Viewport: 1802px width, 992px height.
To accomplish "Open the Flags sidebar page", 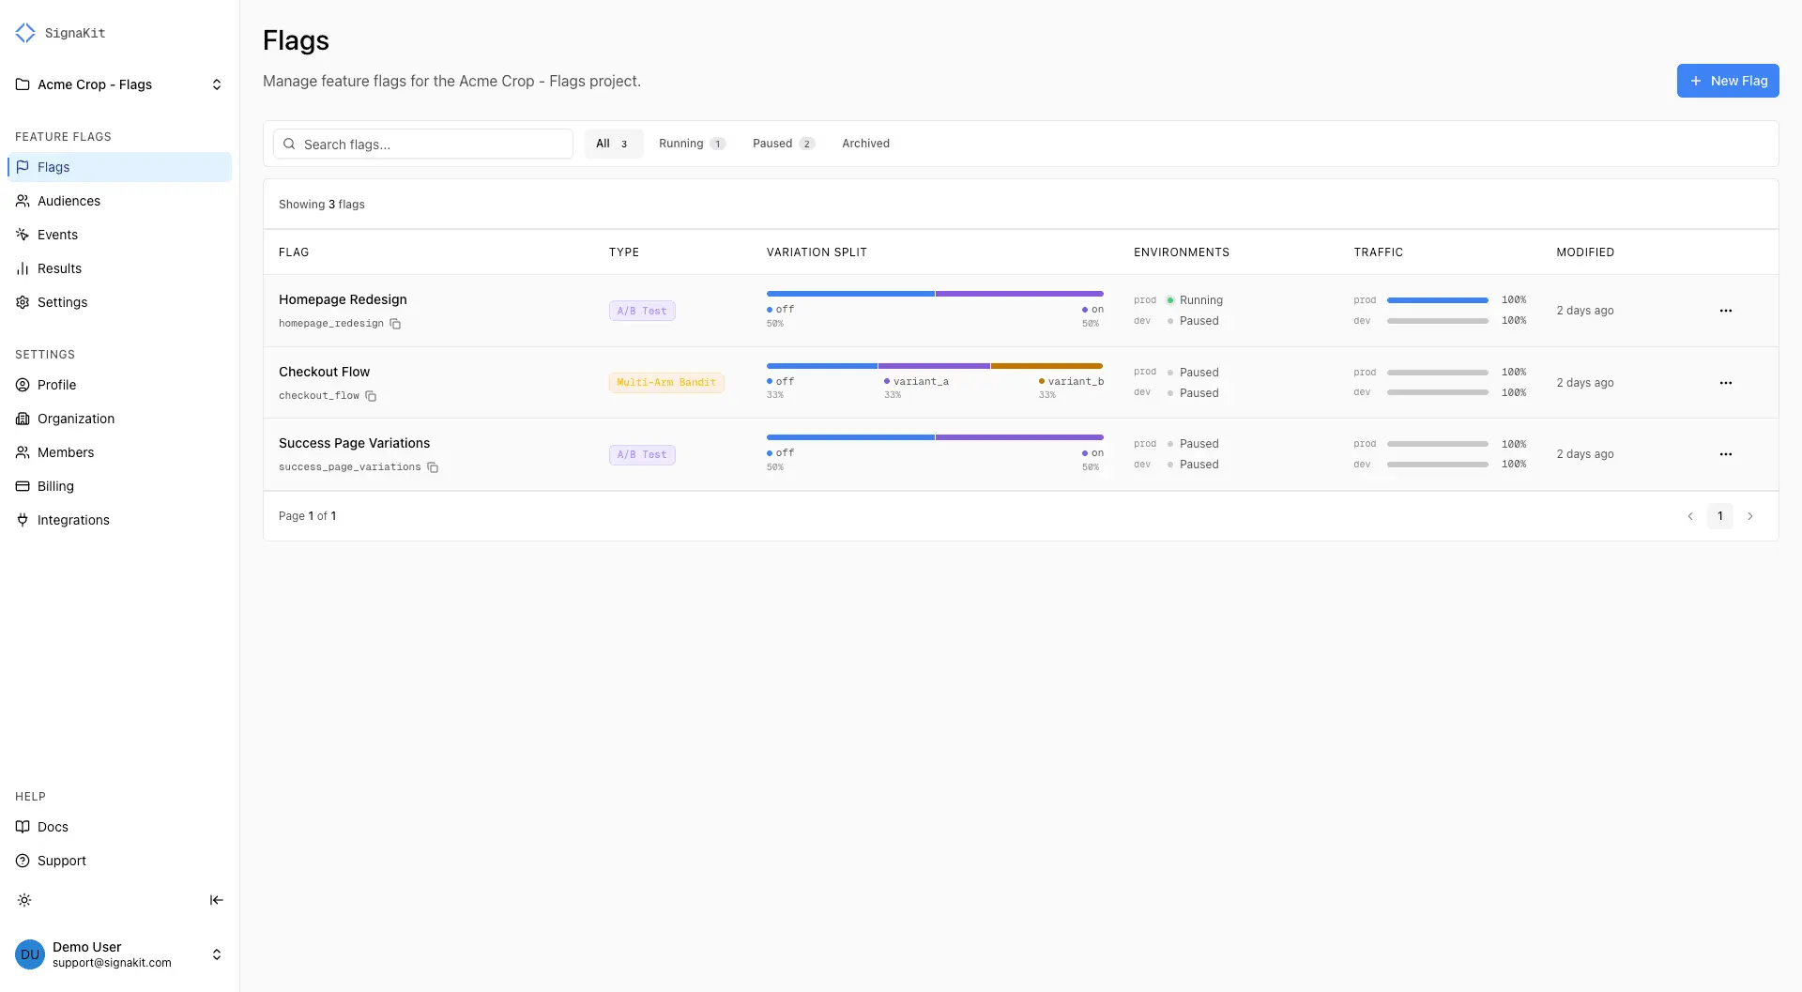I will click(x=119, y=167).
